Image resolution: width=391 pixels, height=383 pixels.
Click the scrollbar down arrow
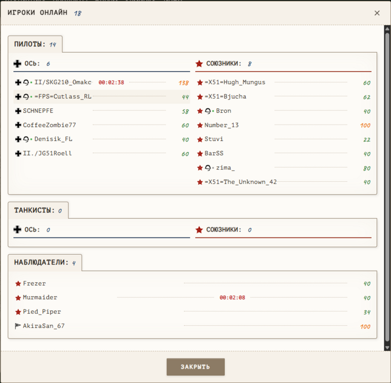coord(387,348)
